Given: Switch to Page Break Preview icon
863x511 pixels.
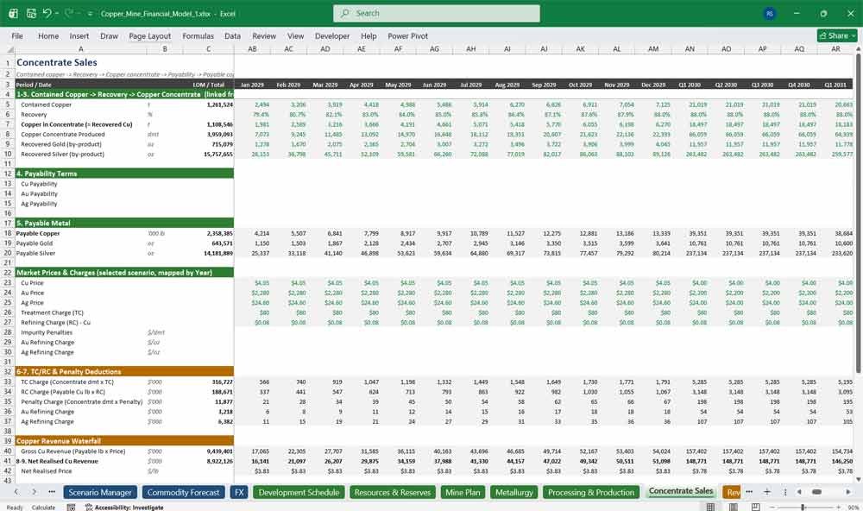Looking at the screenshot, I should [x=756, y=507].
